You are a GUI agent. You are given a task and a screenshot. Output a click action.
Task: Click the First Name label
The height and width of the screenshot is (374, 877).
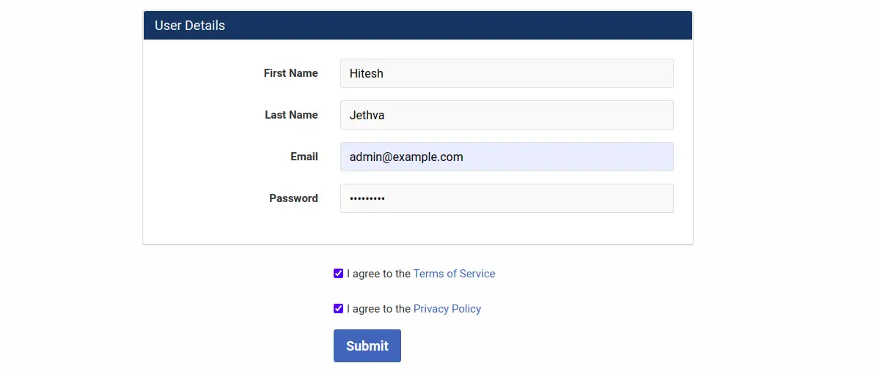290,73
